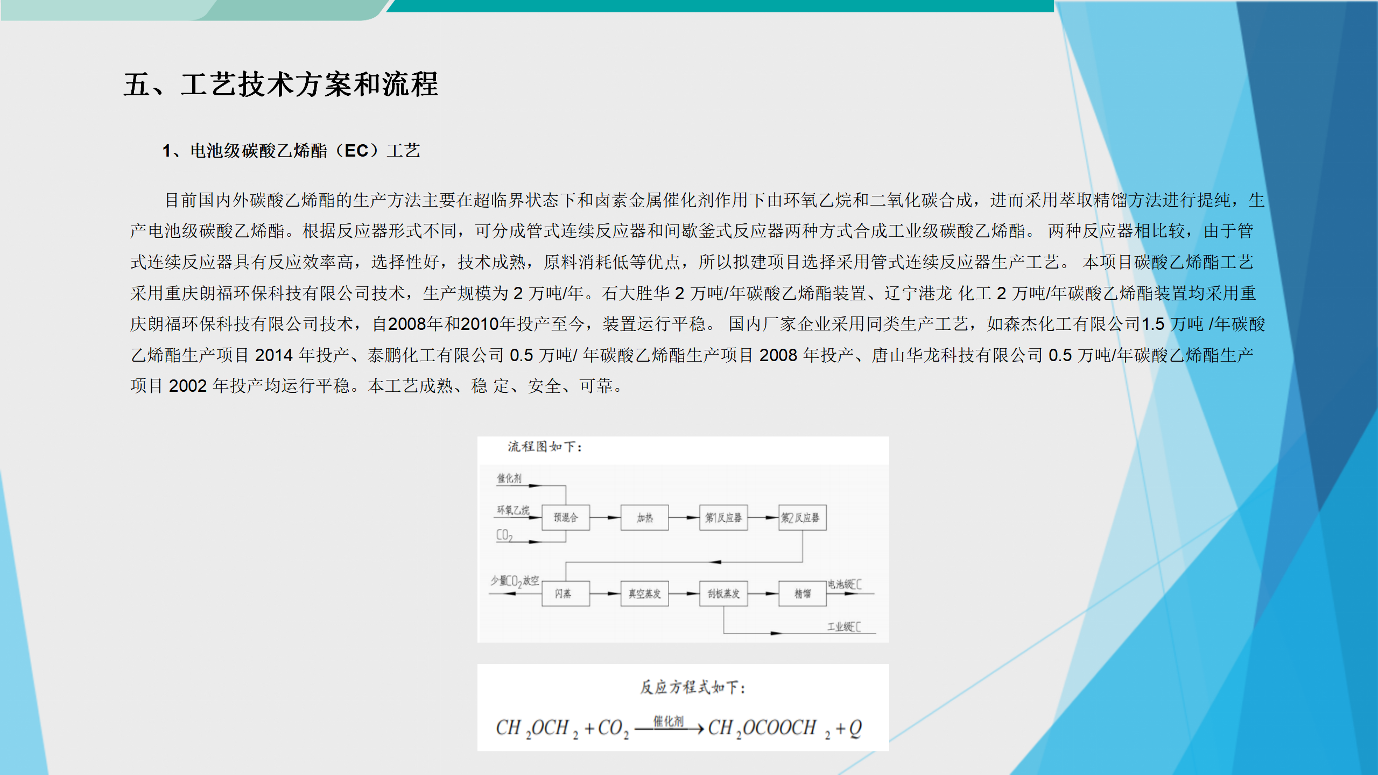Click the 精馏 flowchart box
This screenshot has width=1378, height=775.
(802, 594)
